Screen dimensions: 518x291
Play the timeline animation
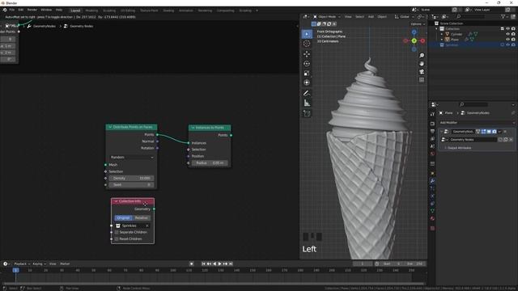coord(219,264)
